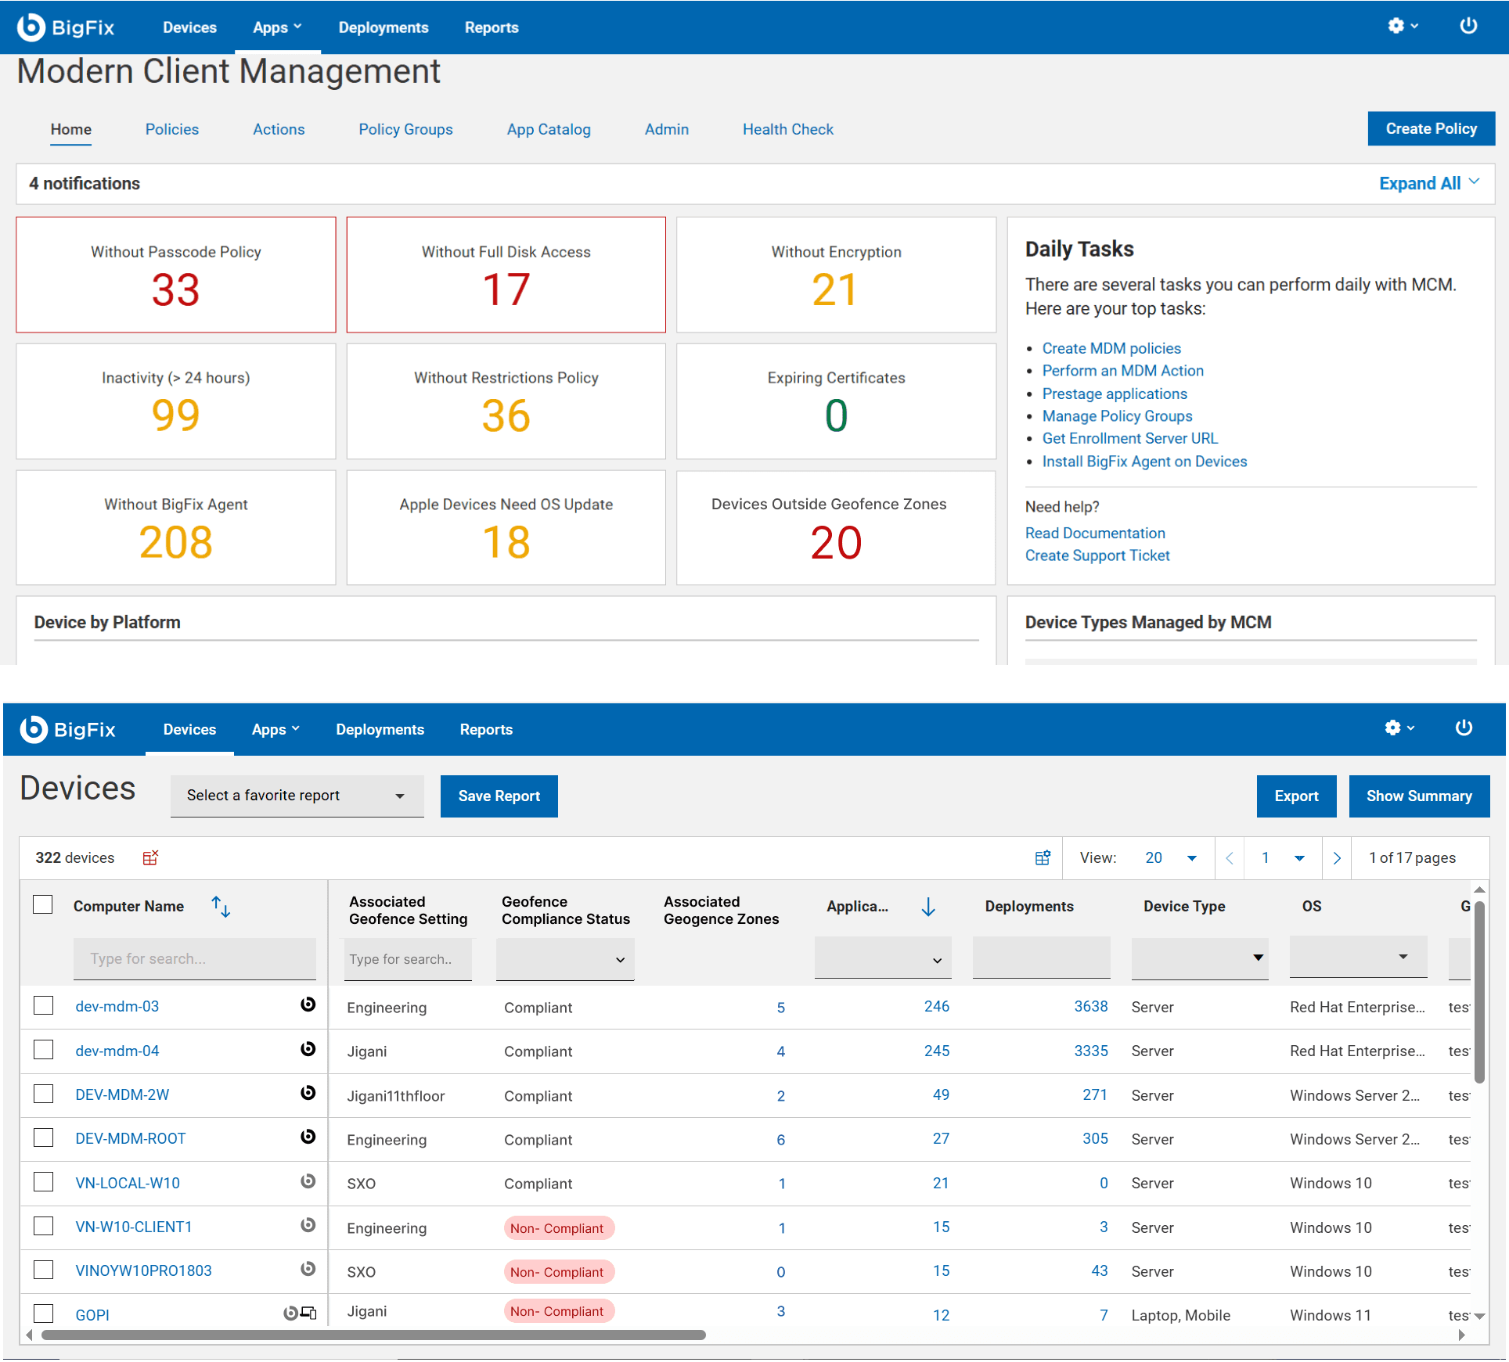Screen dimensions: 1509x1362
Task: Open the Select a favorite report dropdown
Action: point(297,796)
